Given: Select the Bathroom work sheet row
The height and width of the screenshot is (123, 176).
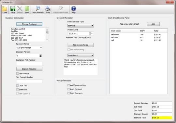Looking at the screenshot, I should pos(138,34).
